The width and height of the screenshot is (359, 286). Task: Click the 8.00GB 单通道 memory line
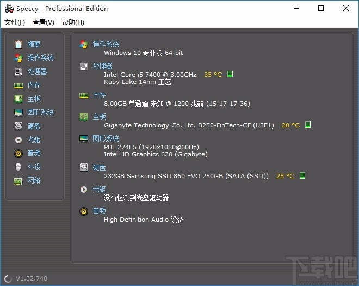pos(177,104)
